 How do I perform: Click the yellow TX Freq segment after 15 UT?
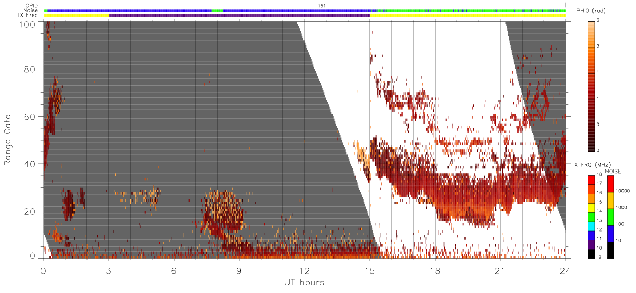tap(468, 16)
